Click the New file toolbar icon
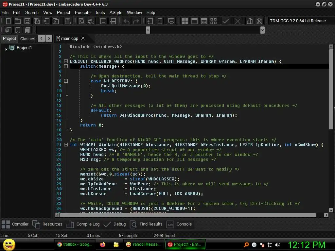335x251 pixels. tap(8, 21)
